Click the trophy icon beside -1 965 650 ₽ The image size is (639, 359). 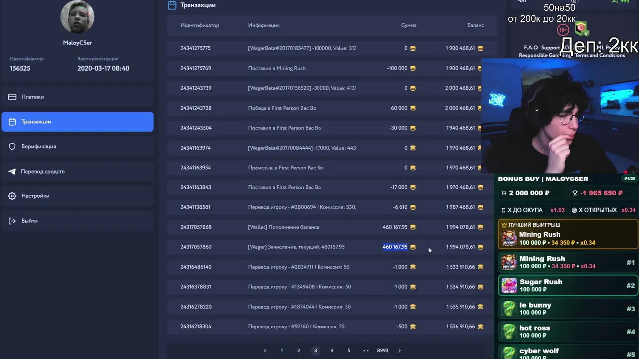tap(575, 193)
